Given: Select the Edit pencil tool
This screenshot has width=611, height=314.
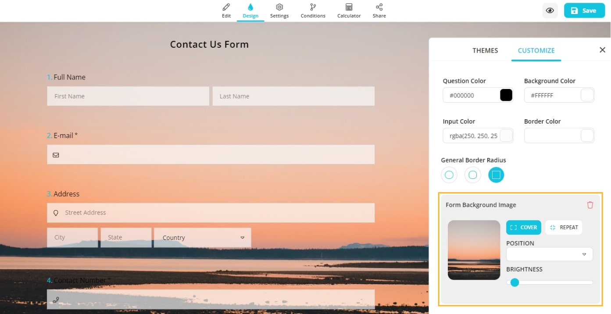Looking at the screenshot, I should tap(226, 10).
